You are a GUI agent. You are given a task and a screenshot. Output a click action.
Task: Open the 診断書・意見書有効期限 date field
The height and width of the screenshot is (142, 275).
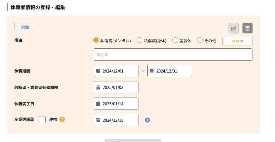[116, 87]
